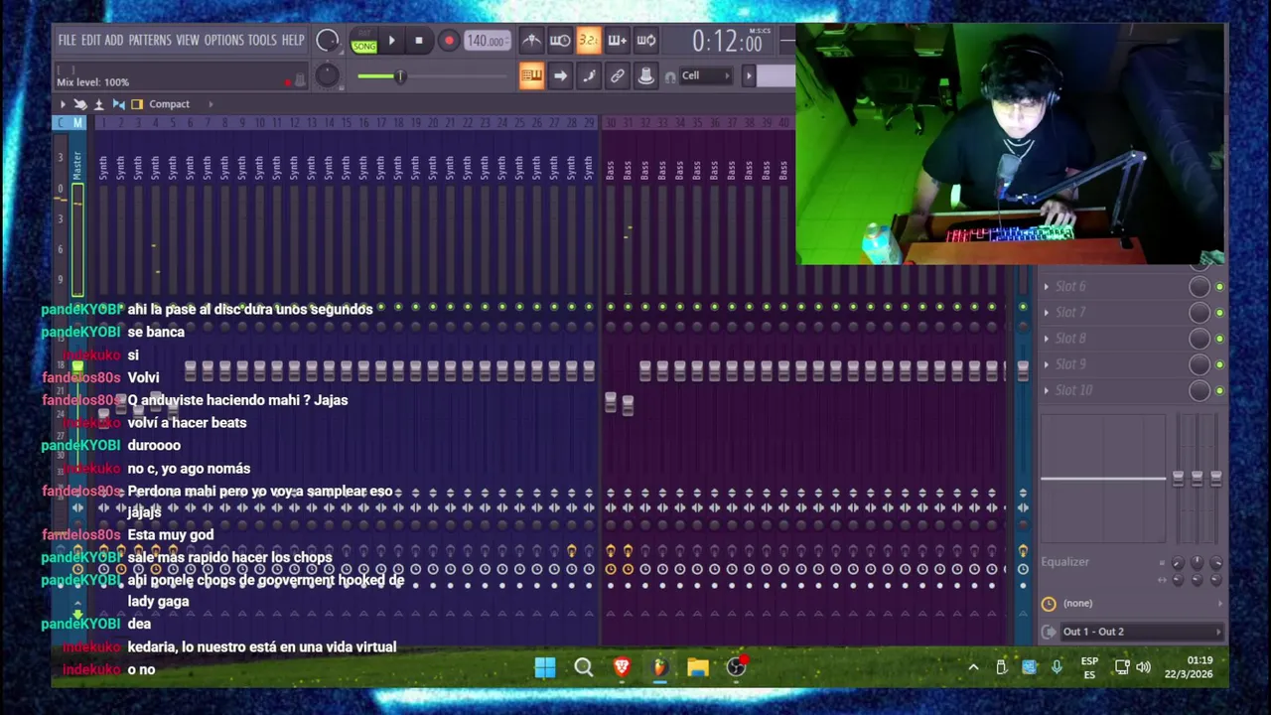The height and width of the screenshot is (715, 1271).
Task: Expand effect Slot 8
Action: pos(1046,338)
